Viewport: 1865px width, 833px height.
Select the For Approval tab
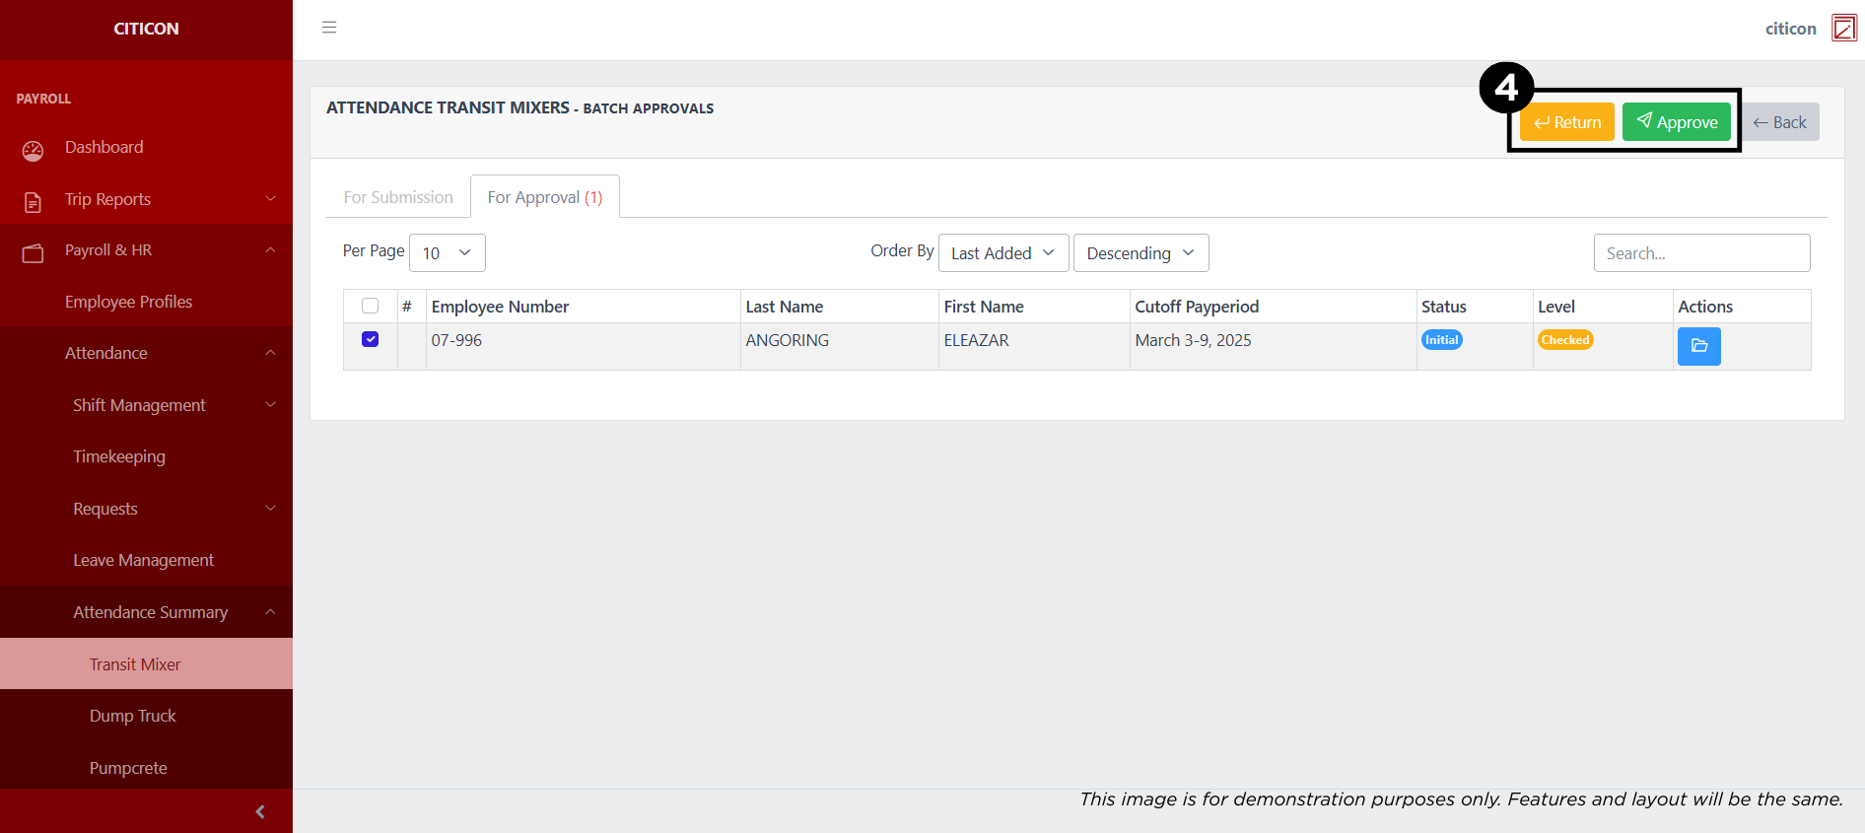tap(544, 197)
